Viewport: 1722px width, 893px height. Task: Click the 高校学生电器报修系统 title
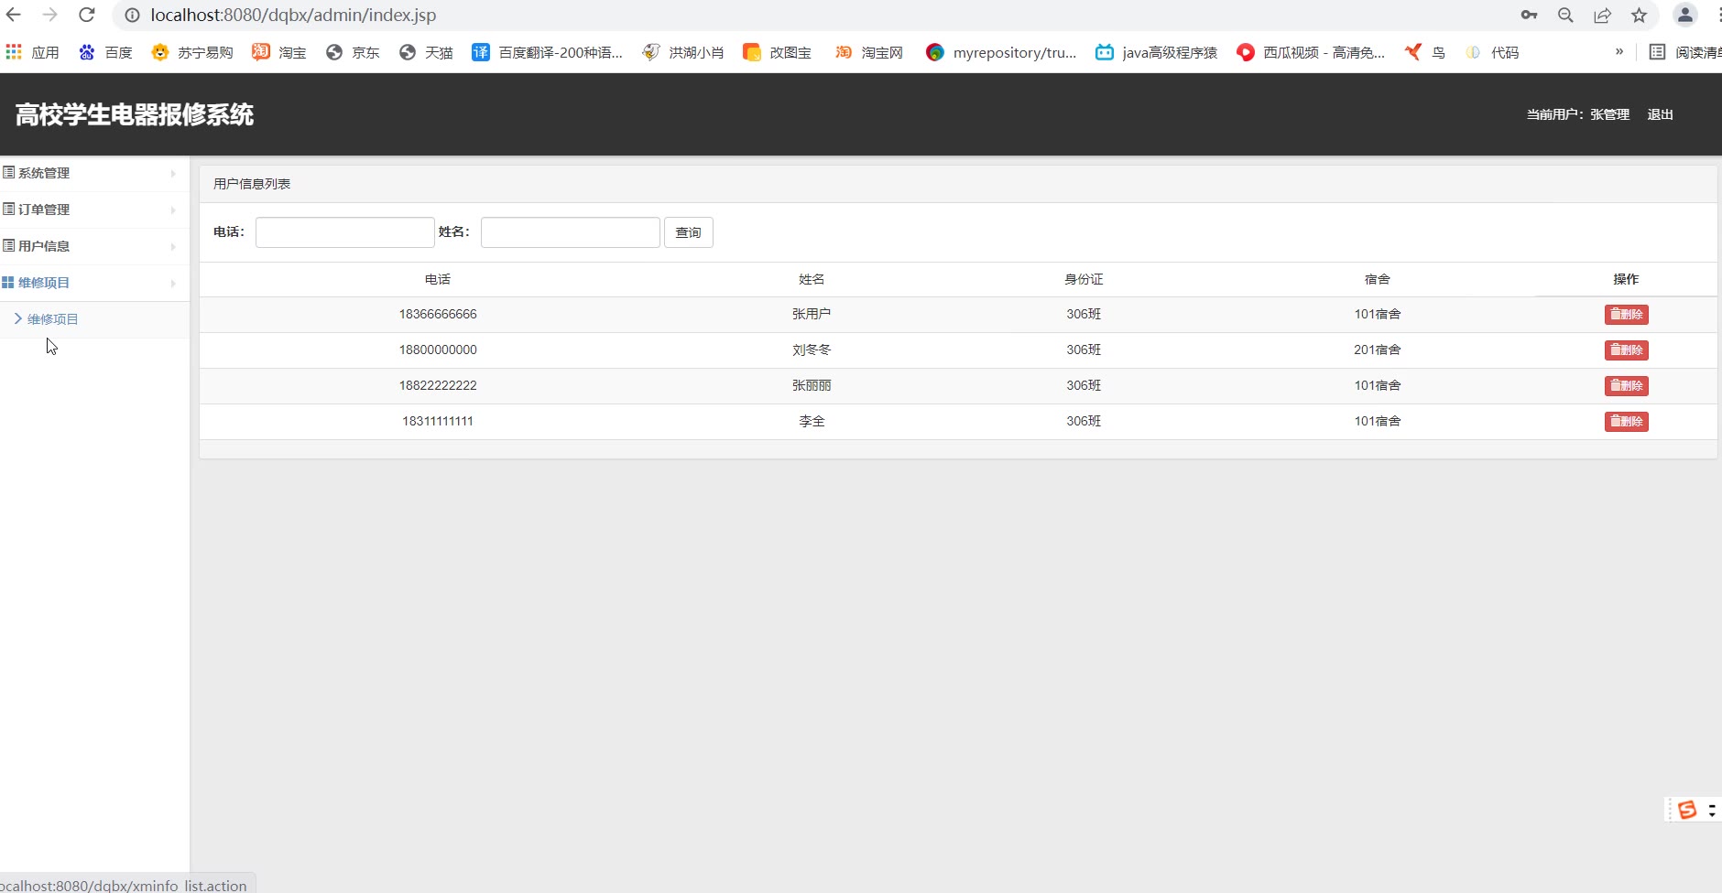[x=135, y=114]
